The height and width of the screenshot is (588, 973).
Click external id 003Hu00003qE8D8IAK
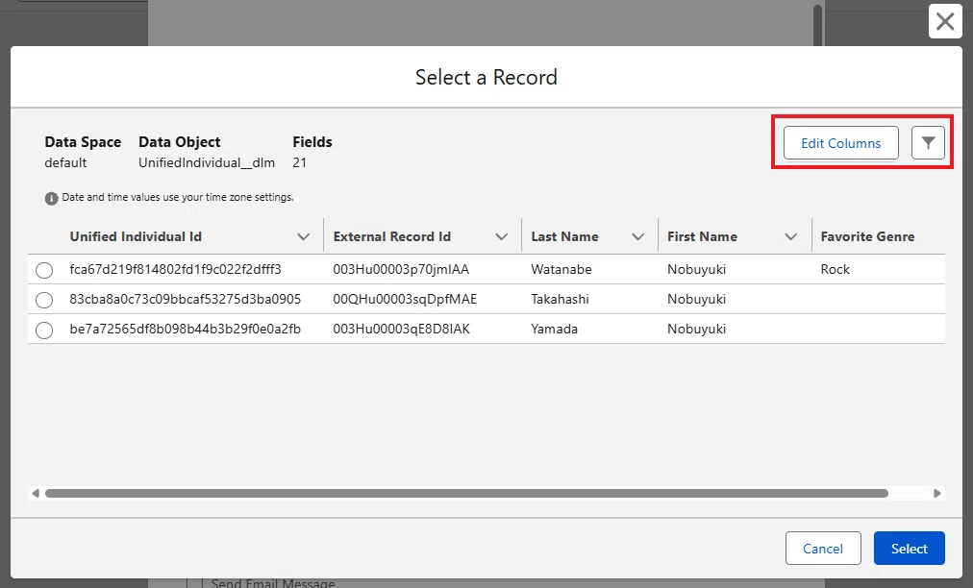coord(402,329)
